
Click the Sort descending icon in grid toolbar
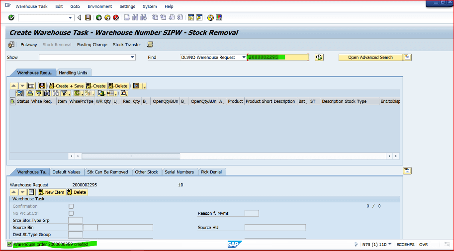click(38, 93)
